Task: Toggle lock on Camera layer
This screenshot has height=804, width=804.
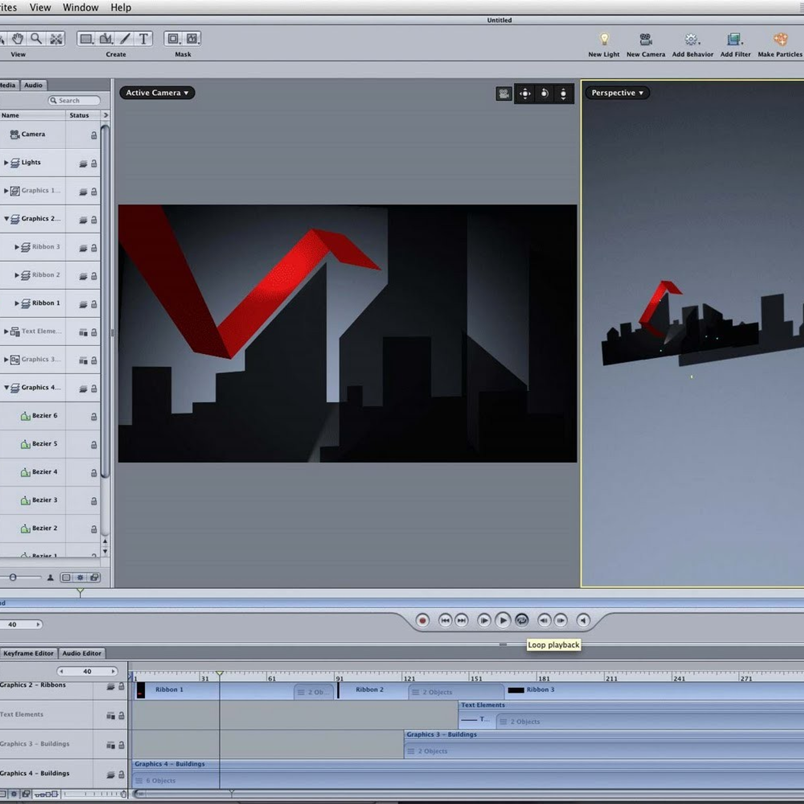Action: tap(94, 135)
